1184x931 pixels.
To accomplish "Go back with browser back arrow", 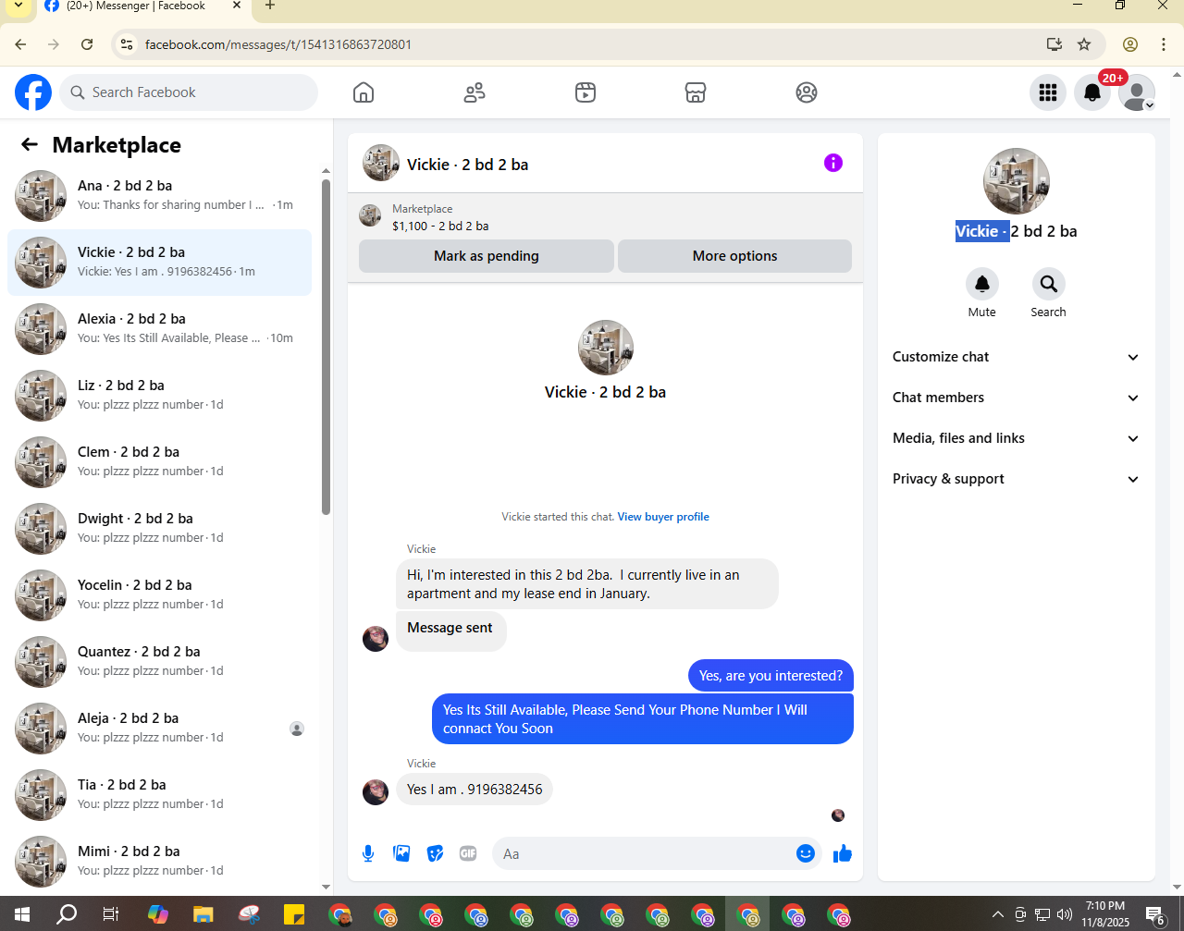I will coord(20,44).
